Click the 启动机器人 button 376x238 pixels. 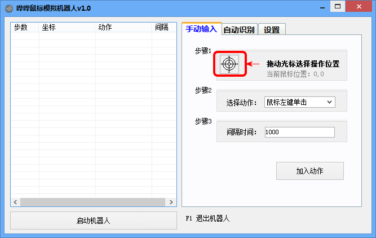pyautogui.click(x=94, y=221)
